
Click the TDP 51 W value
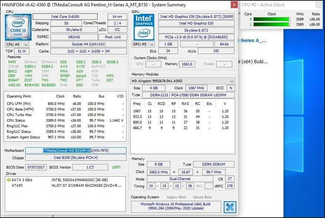point(22,51)
